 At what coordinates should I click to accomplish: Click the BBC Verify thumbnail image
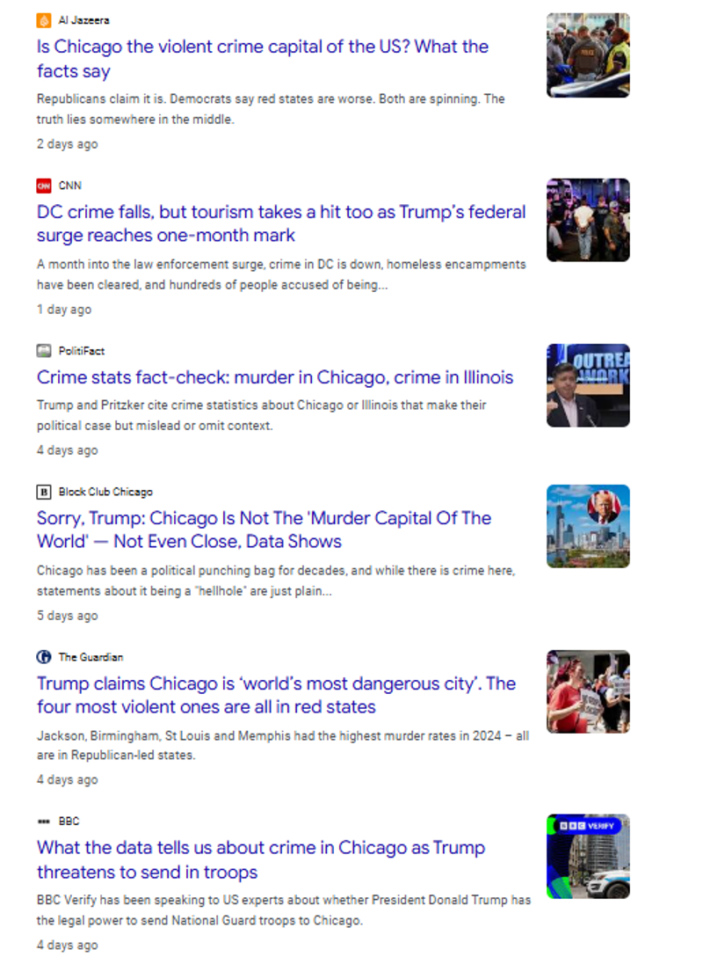(x=588, y=856)
